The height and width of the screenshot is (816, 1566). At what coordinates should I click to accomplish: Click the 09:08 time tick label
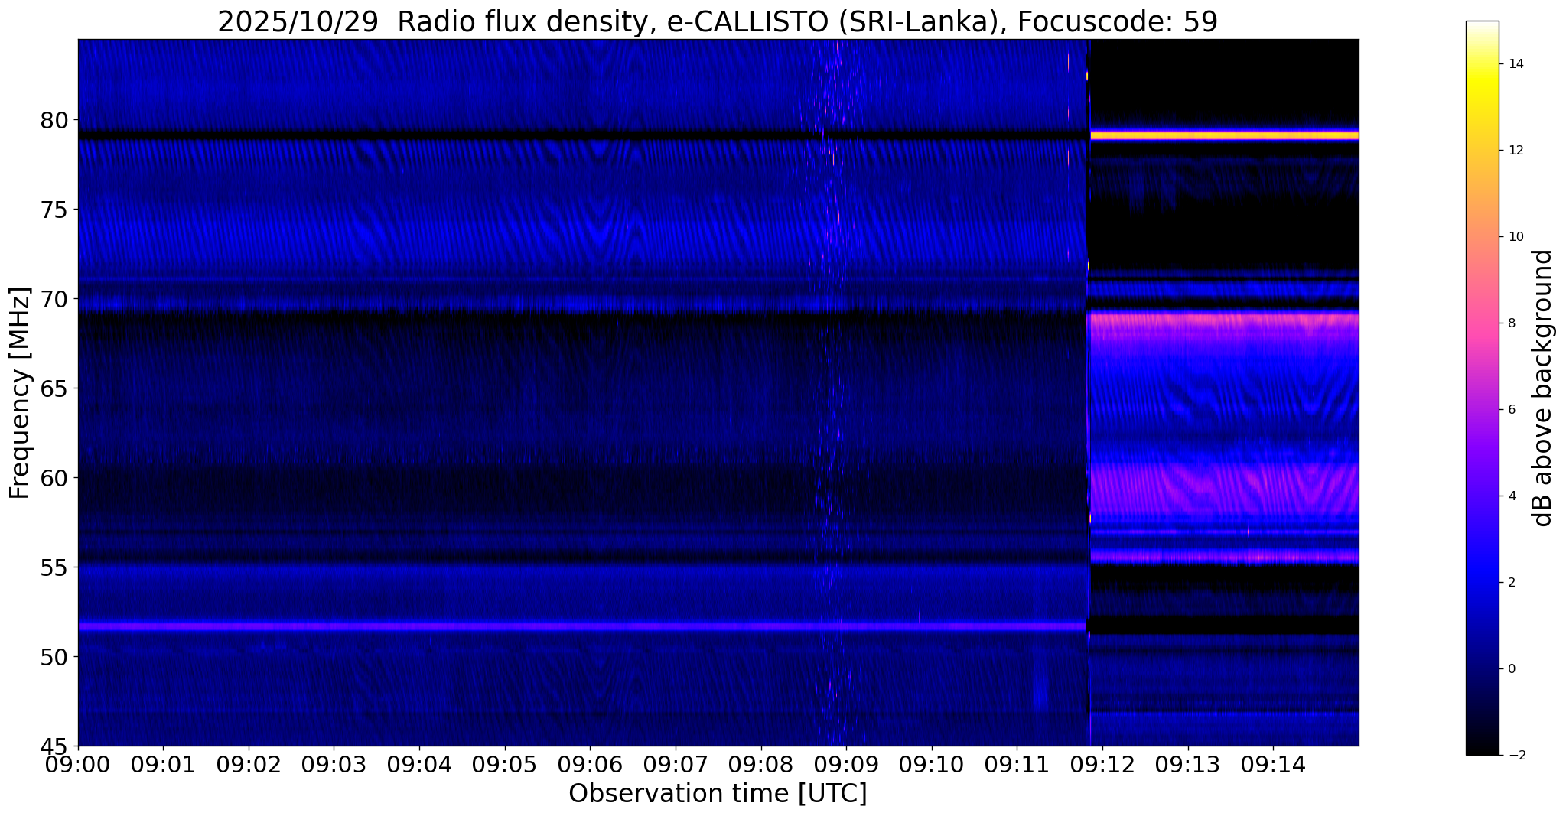pyautogui.click(x=761, y=764)
